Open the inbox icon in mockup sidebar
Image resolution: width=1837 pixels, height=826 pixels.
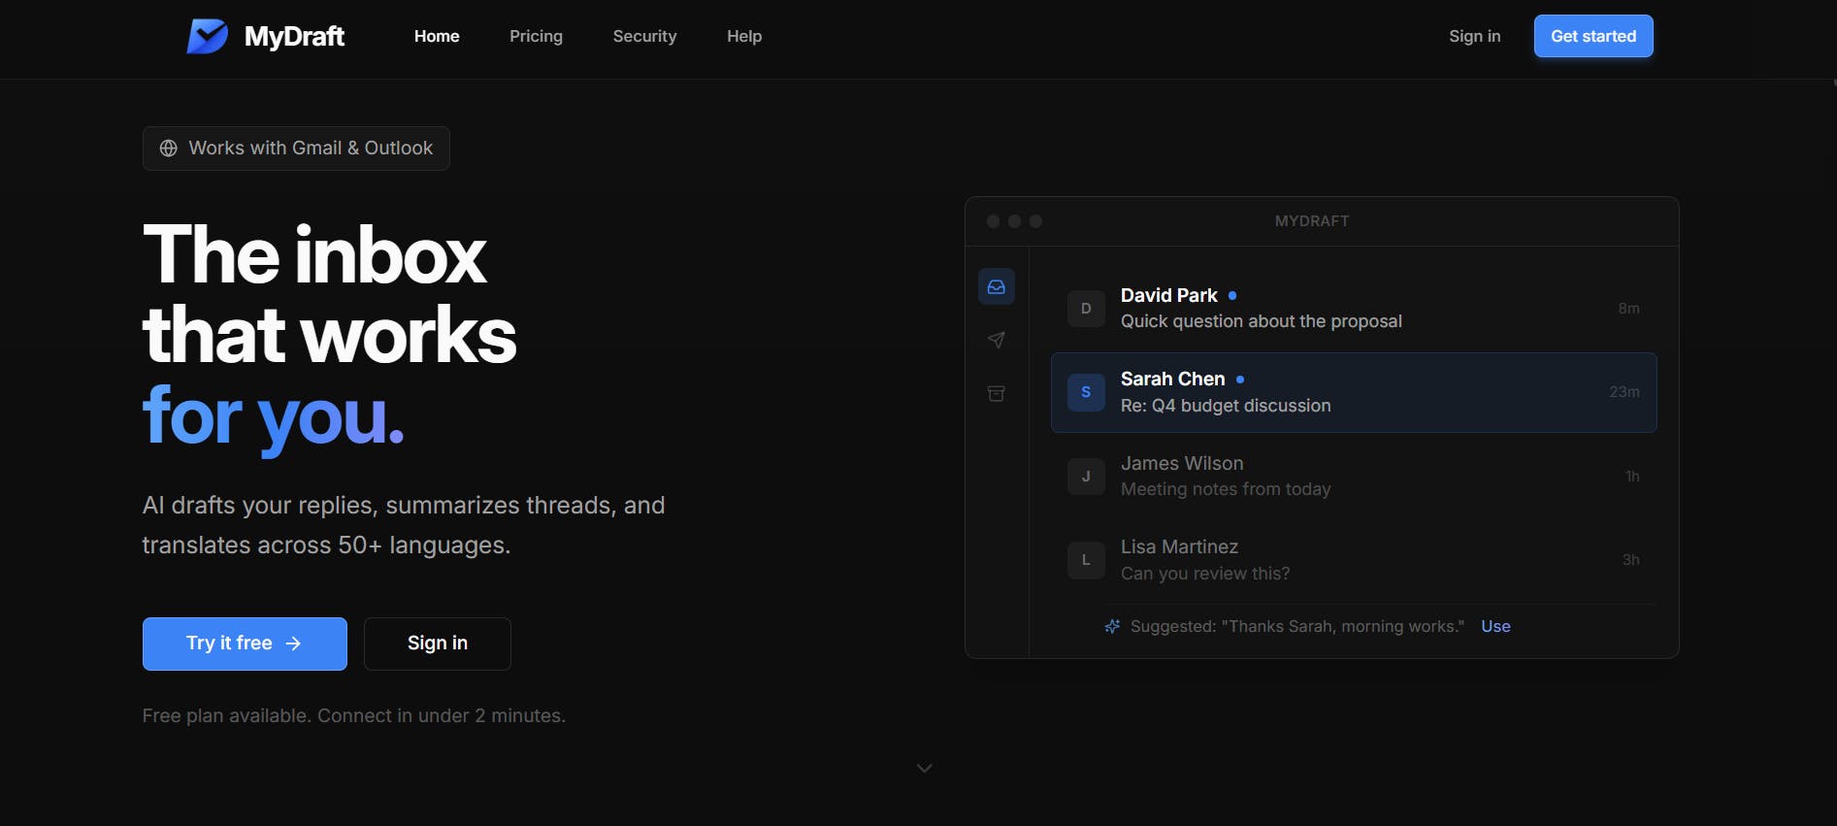[997, 286]
